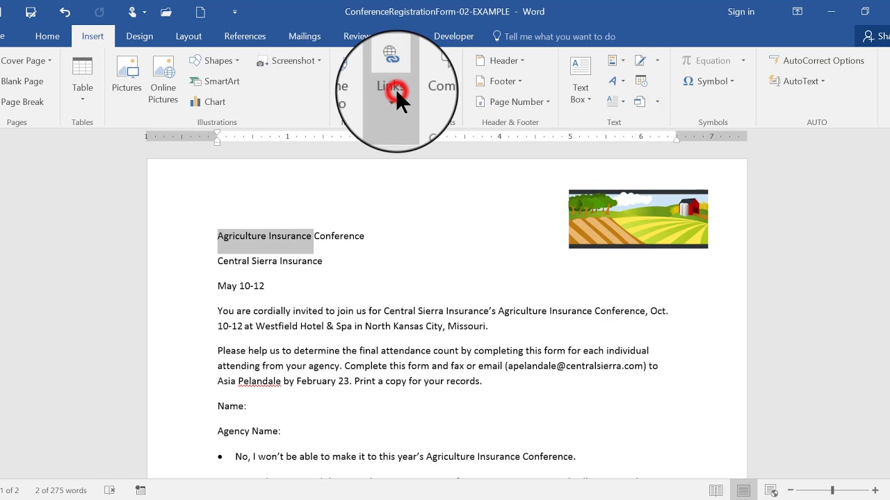Viewport: 890px width, 500px height.
Task: Open the Shapes dropdown
Action: pos(214,60)
